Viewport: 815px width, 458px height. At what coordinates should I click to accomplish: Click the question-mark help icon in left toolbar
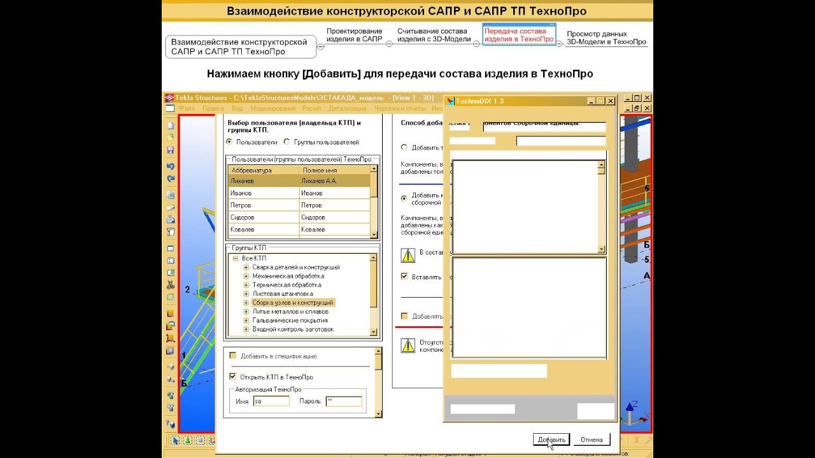click(171, 424)
